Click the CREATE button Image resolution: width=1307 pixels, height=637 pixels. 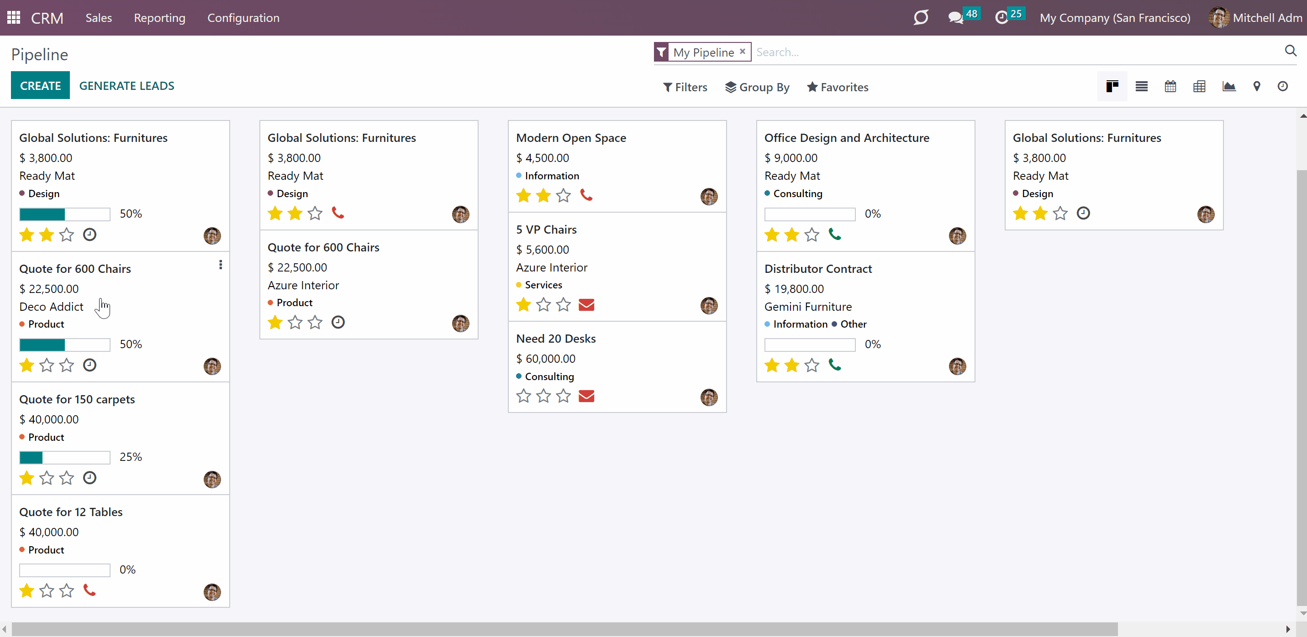(x=40, y=86)
